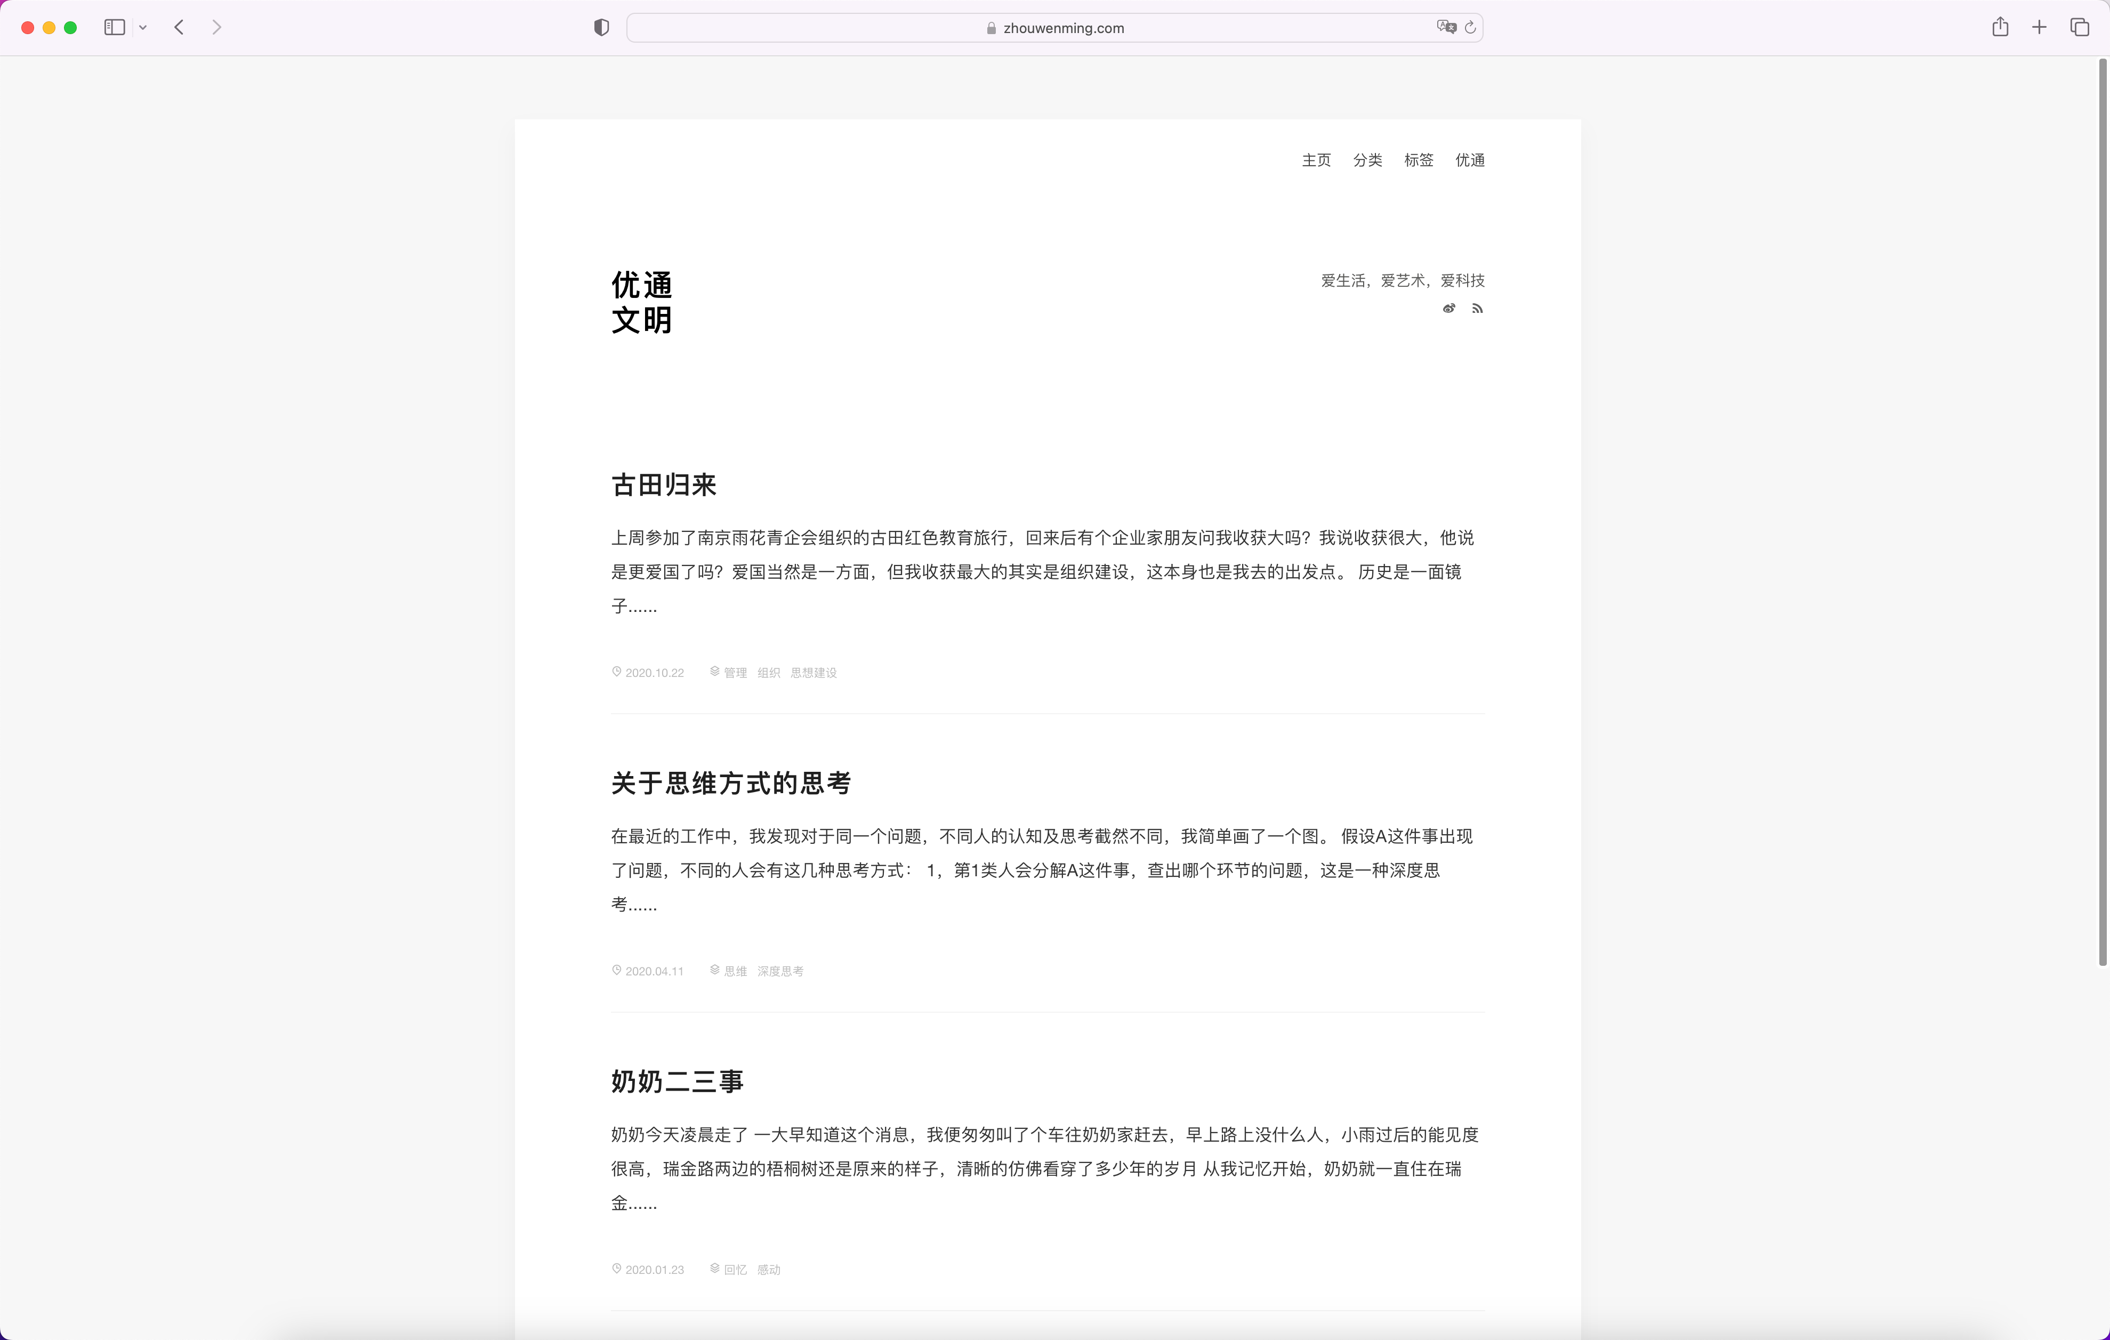The height and width of the screenshot is (1340, 2110).
Task: Enter full screen with green button
Action: point(71,28)
